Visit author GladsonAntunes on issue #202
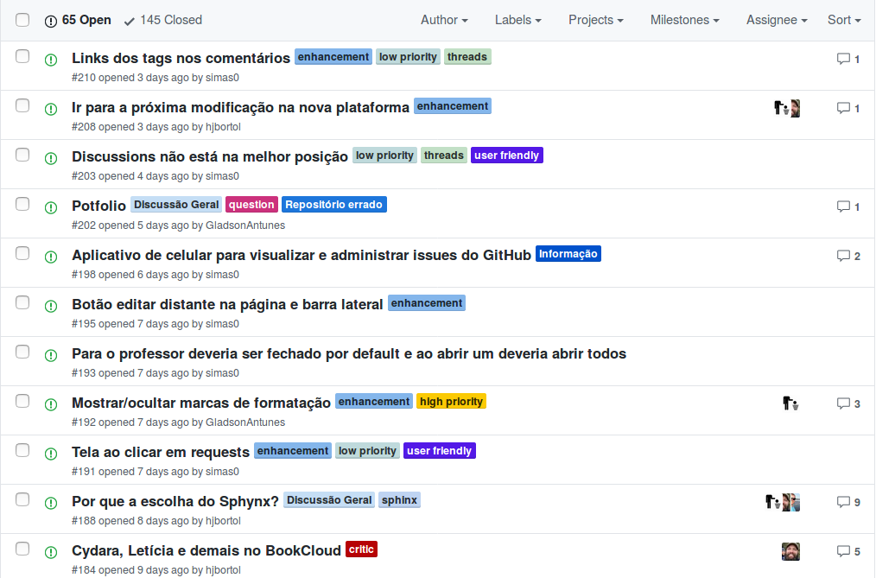Screen dimensions: 876x578 pos(245,225)
